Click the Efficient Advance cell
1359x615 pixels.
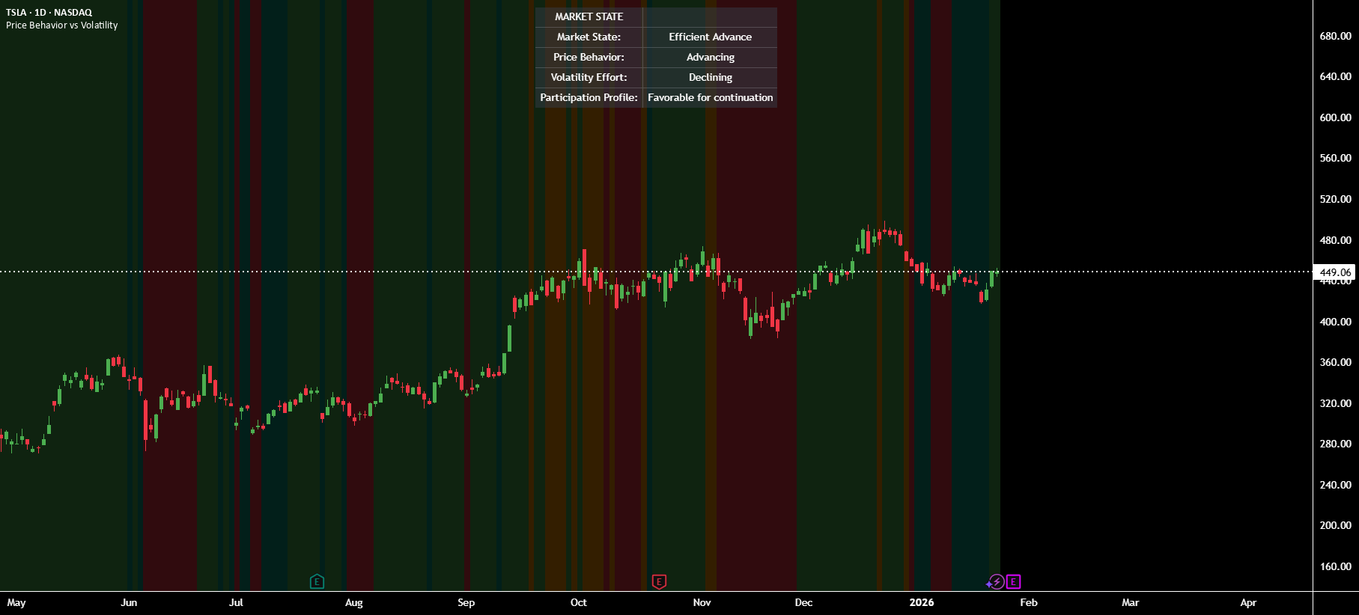(710, 37)
